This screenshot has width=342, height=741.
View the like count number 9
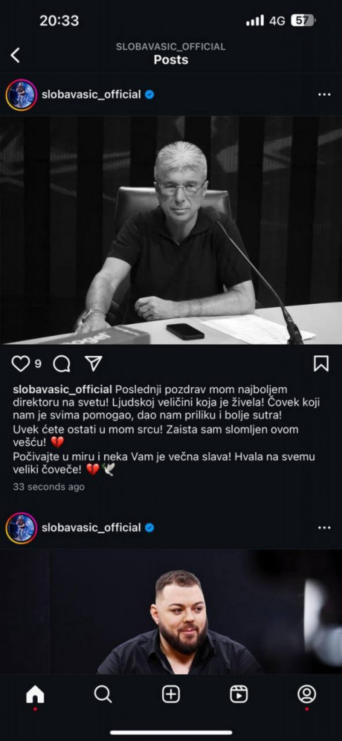tap(38, 364)
